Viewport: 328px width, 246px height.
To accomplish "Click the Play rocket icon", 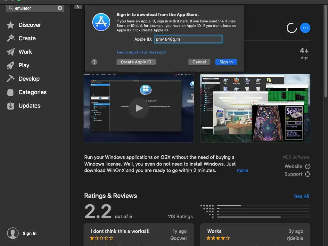I will click(11, 65).
